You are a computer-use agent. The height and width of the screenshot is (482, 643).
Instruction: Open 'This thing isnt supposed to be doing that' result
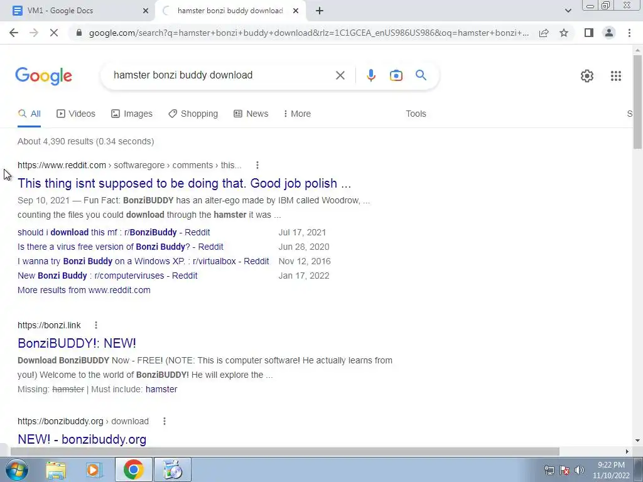(x=184, y=183)
